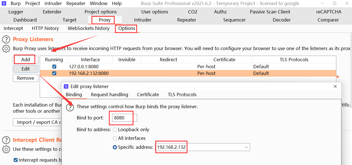Screen dimensions: 352x165
Task: Click the Interface column header
Action: pyautogui.click(x=90, y=60)
